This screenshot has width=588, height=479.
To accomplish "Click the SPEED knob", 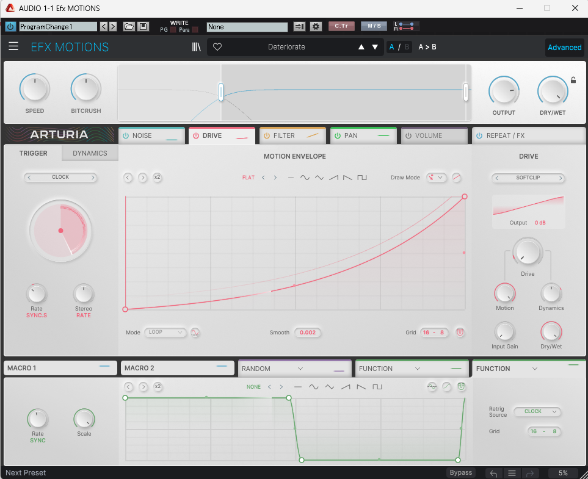I will (x=35, y=88).
